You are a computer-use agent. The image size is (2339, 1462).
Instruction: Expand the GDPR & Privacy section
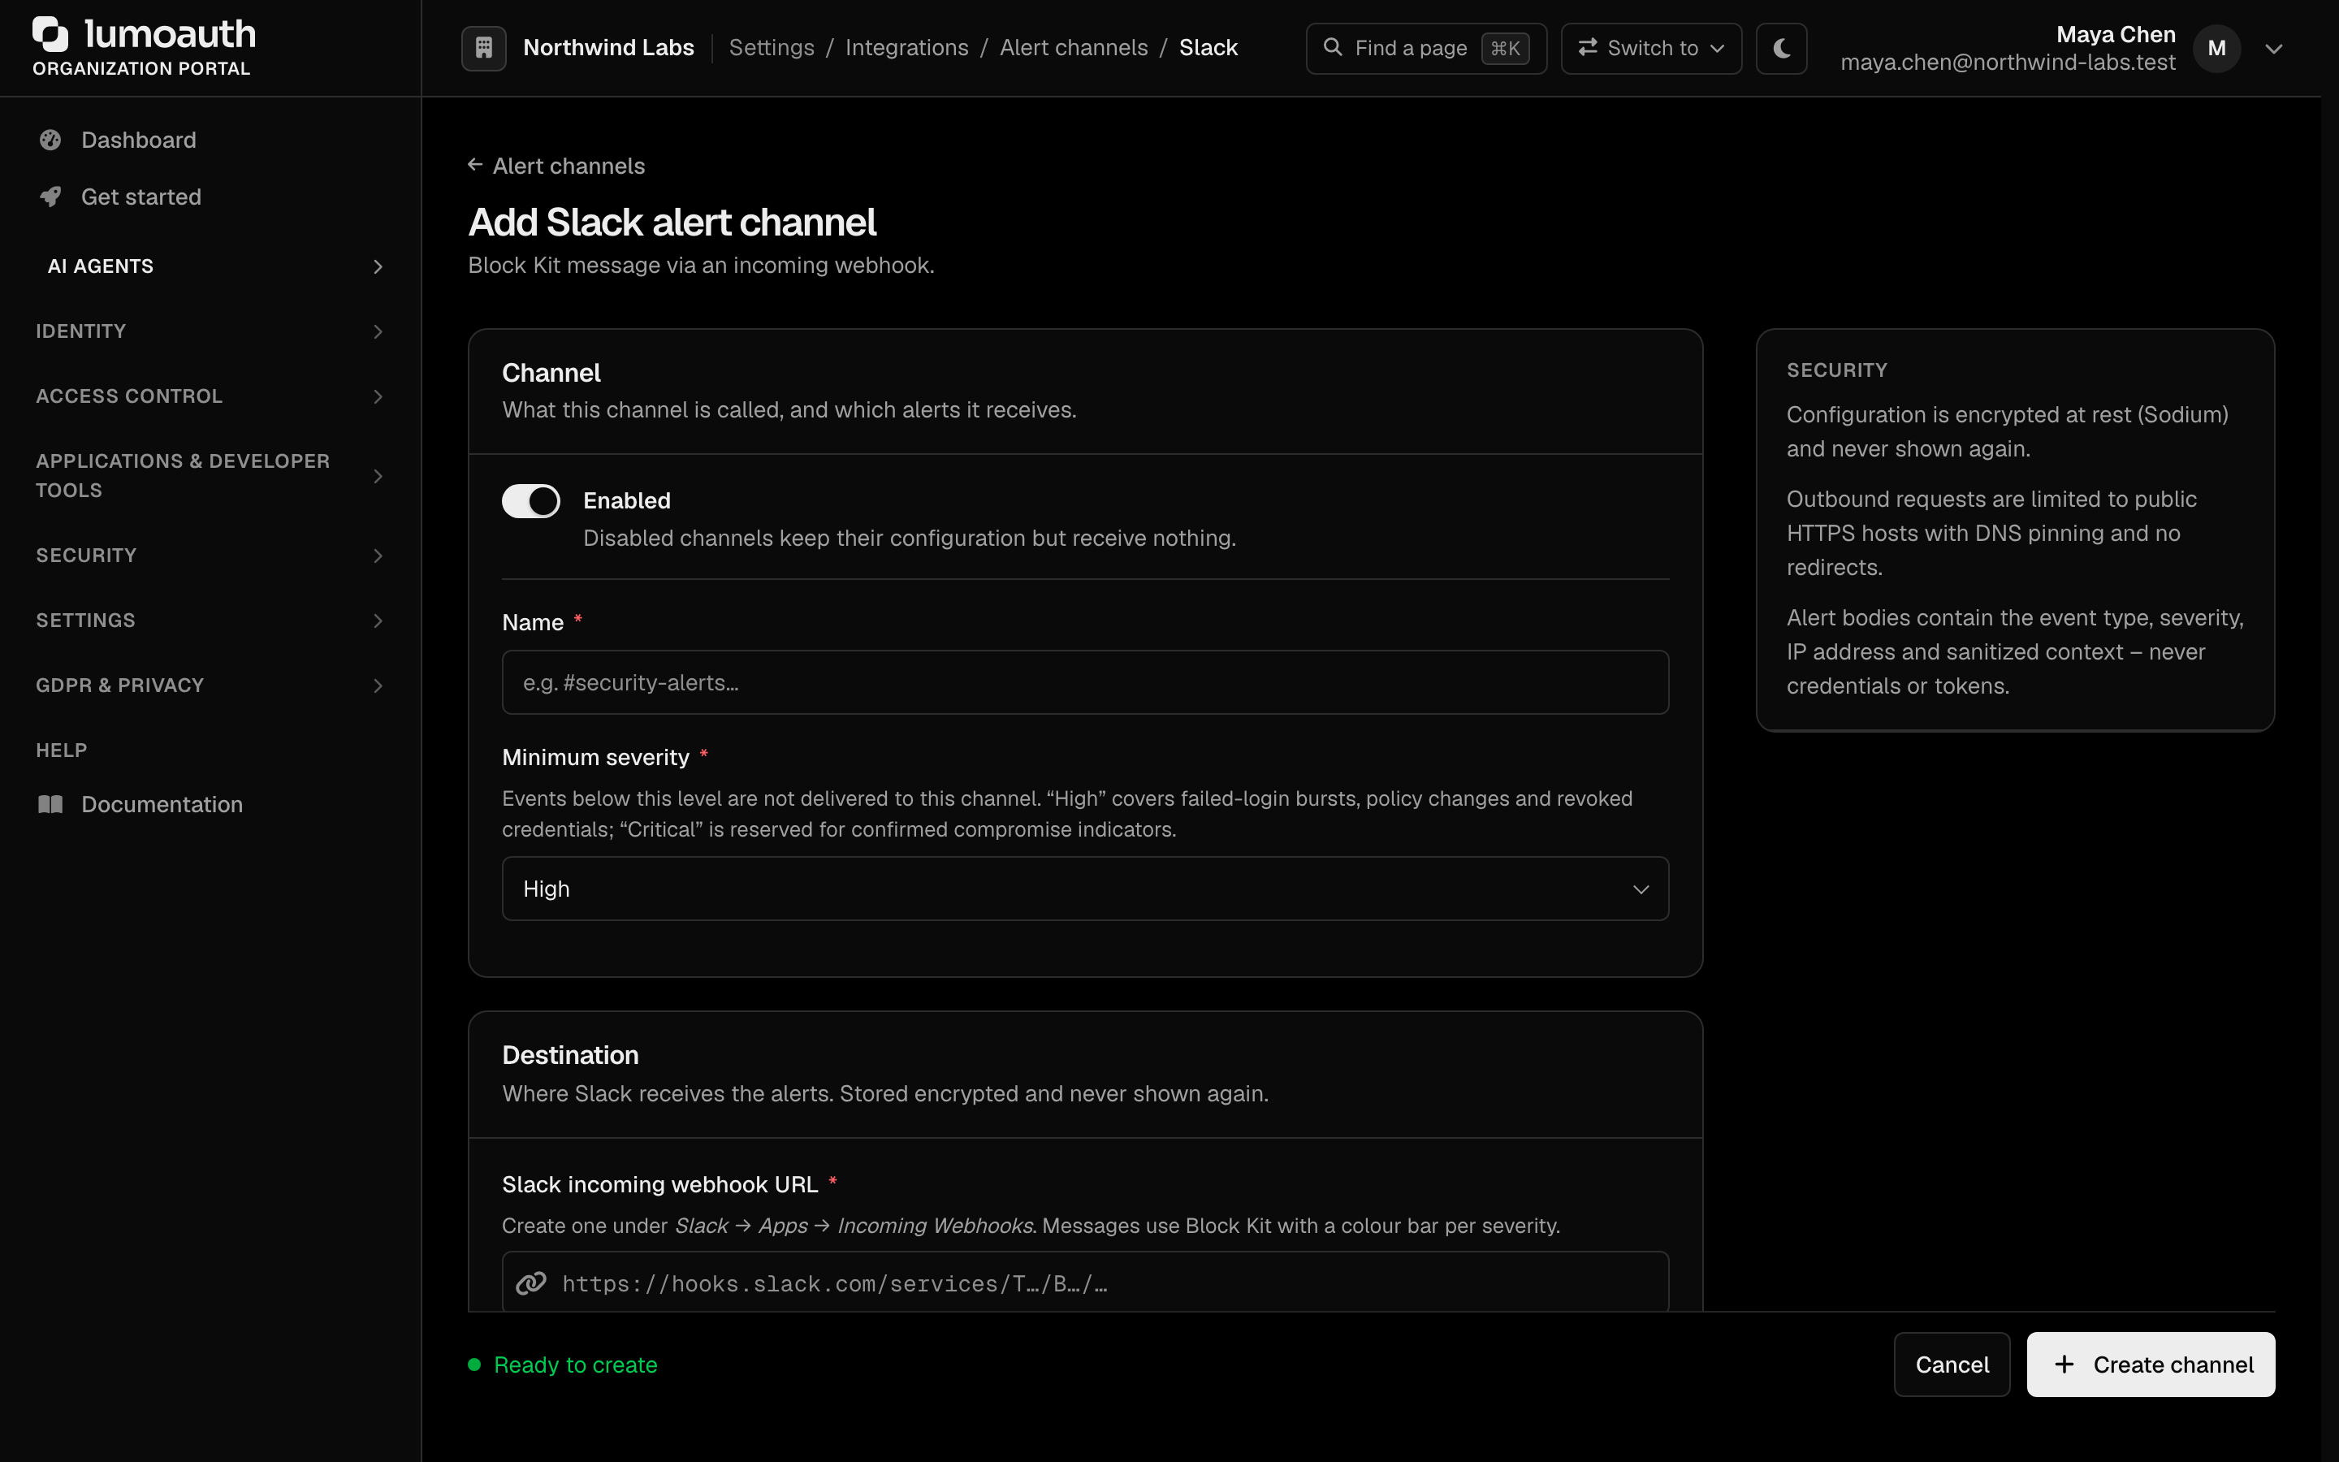(210, 686)
